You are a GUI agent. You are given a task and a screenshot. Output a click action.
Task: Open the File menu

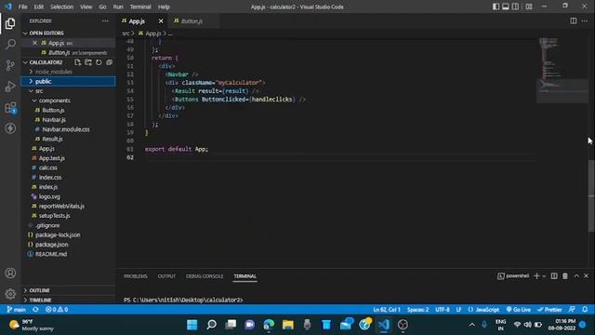pos(22,7)
